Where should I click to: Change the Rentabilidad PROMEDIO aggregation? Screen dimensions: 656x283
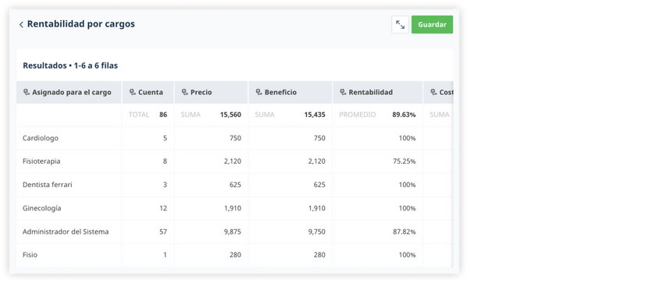tap(358, 115)
